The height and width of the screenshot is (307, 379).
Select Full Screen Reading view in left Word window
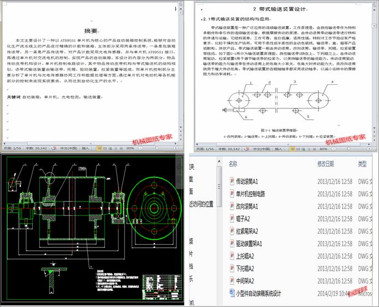[105, 148]
